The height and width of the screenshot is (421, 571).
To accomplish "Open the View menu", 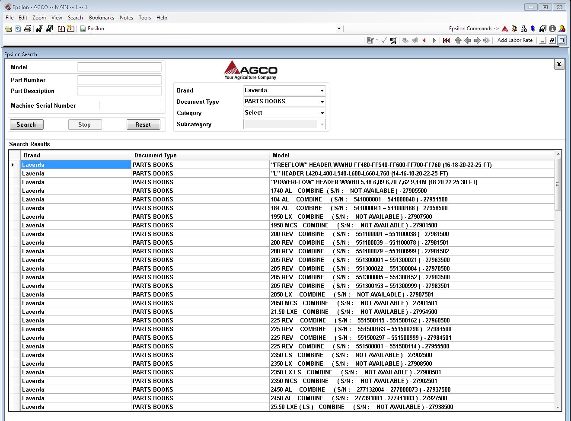I will tap(57, 18).
